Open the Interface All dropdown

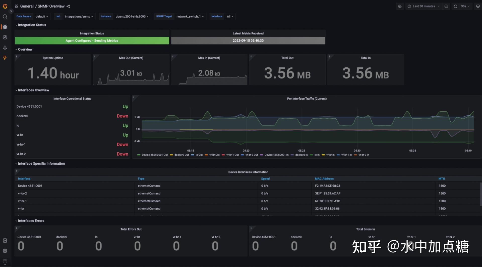(x=230, y=16)
